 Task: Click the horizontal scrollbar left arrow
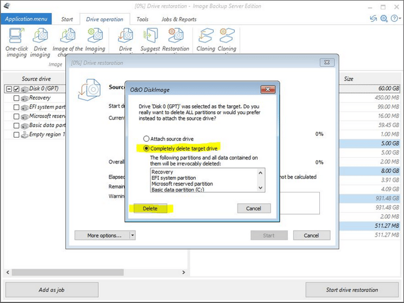(x=8, y=272)
